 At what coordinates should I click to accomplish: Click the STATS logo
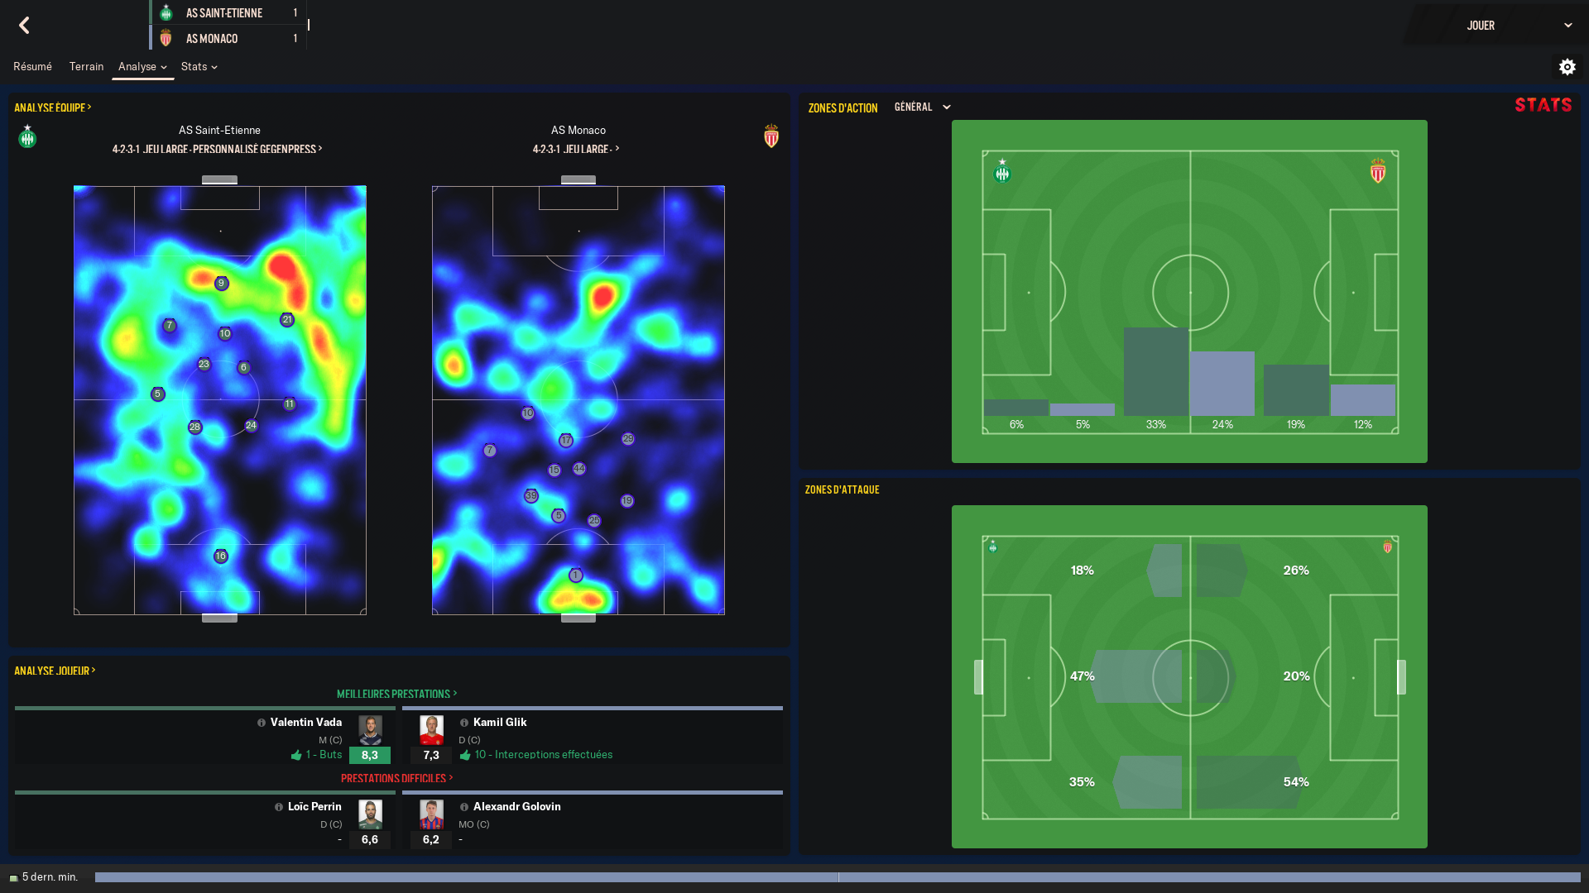tap(1543, 105)
